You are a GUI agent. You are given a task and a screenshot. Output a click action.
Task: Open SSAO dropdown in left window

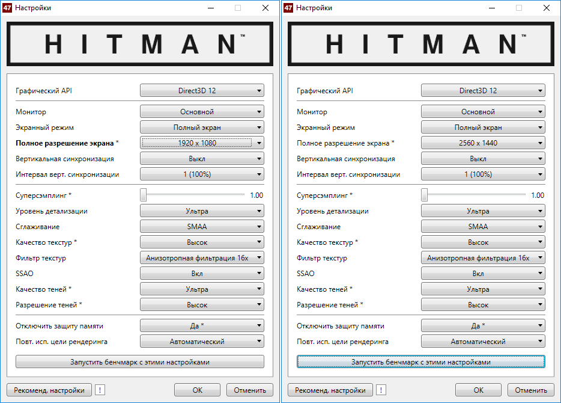(x=202, y=274)
